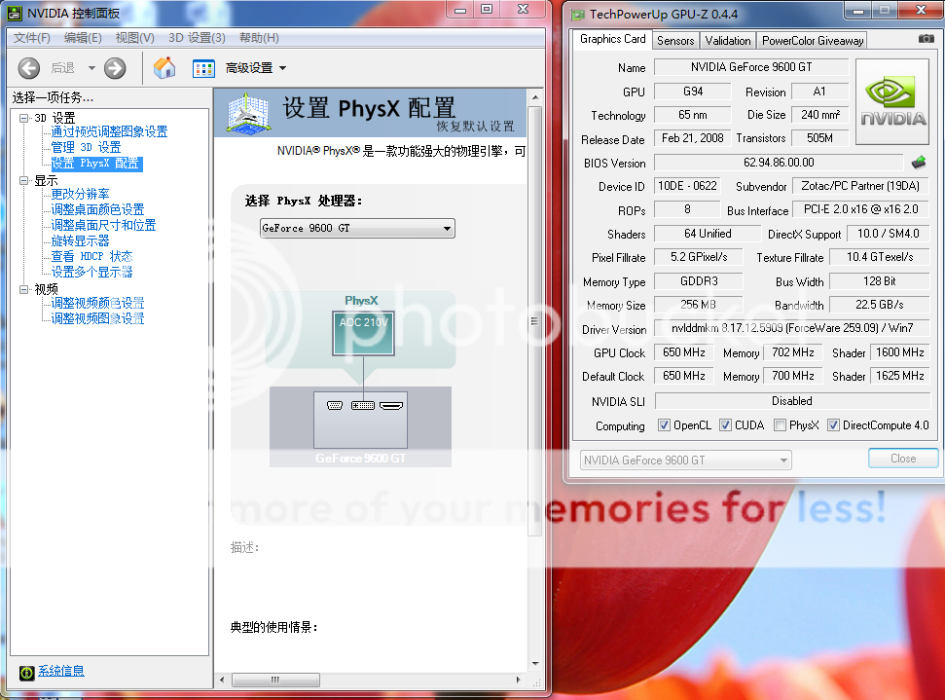Screen dimensions: 945x700
Task: Toggle the OpenCL checkbox
Action: click(664, 425)
